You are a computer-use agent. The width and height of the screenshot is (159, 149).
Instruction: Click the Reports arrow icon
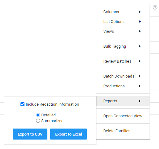(x=140, y=101)
